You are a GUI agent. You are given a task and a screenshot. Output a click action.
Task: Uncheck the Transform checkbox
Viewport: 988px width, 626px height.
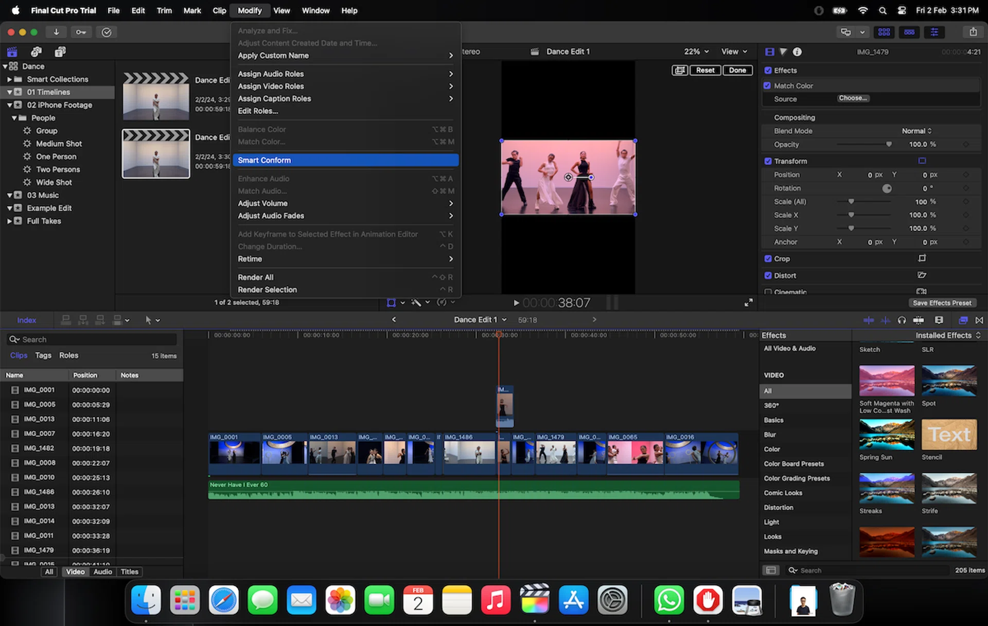click(768, 161)
